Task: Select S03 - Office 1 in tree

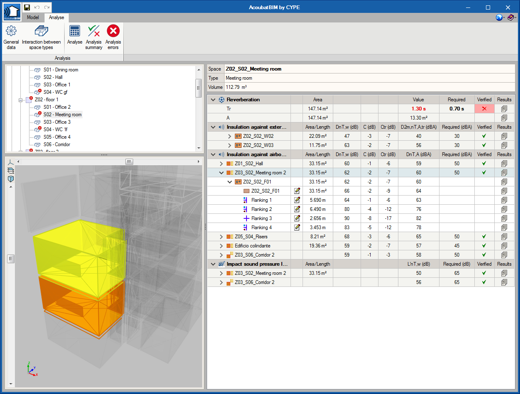Action: pos(57,85)
